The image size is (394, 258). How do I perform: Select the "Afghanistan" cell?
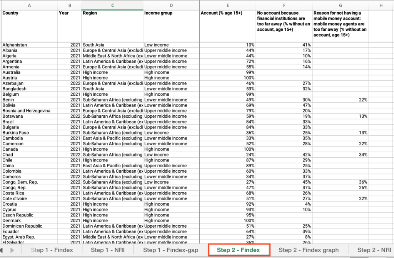click(x=29, y=45)
